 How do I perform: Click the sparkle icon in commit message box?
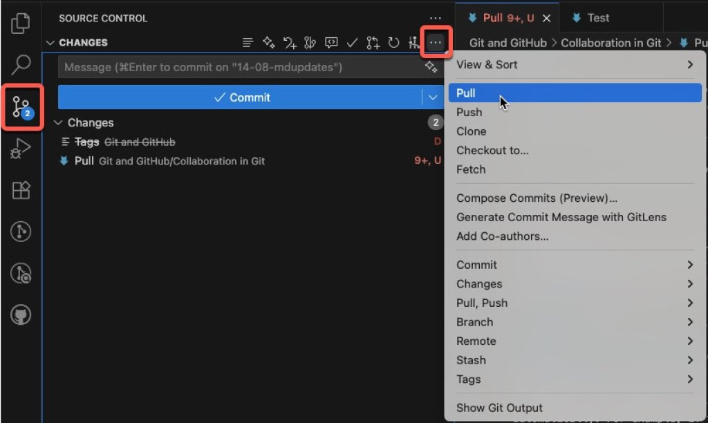(x=431, y=67)
